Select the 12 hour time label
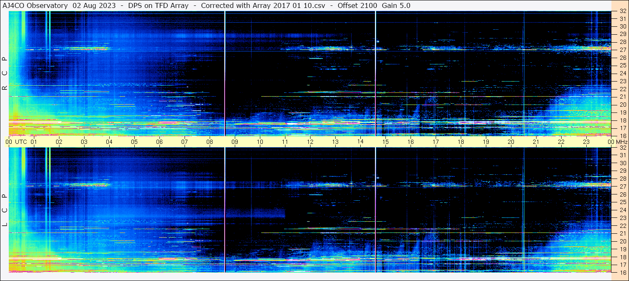Image resolution: width=629 pixels, height=281 pixels. pos(310,142)
